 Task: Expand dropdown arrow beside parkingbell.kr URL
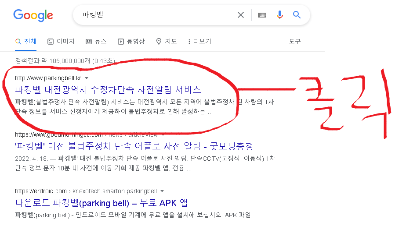tap(87, 78)
